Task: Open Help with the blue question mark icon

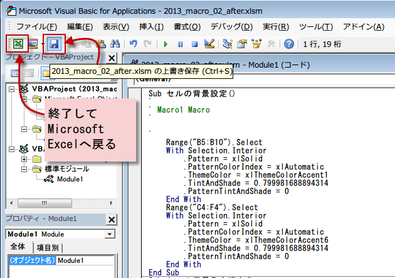Action: [289, 44]
